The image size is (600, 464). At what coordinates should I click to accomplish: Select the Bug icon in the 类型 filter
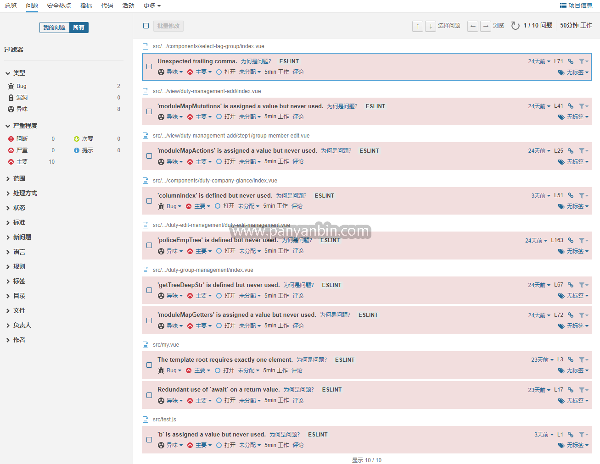(10, 86)
